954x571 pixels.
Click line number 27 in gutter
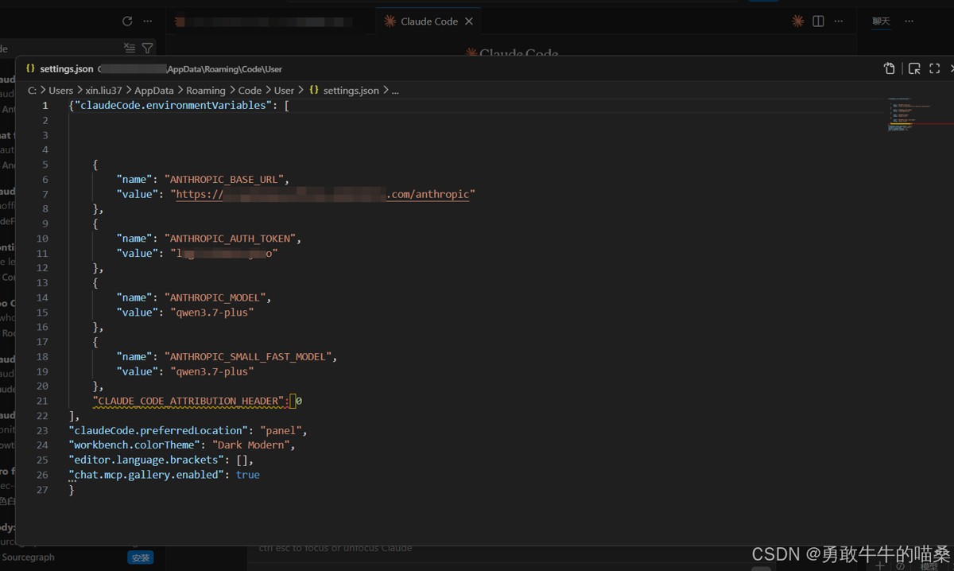pos(42,490)
